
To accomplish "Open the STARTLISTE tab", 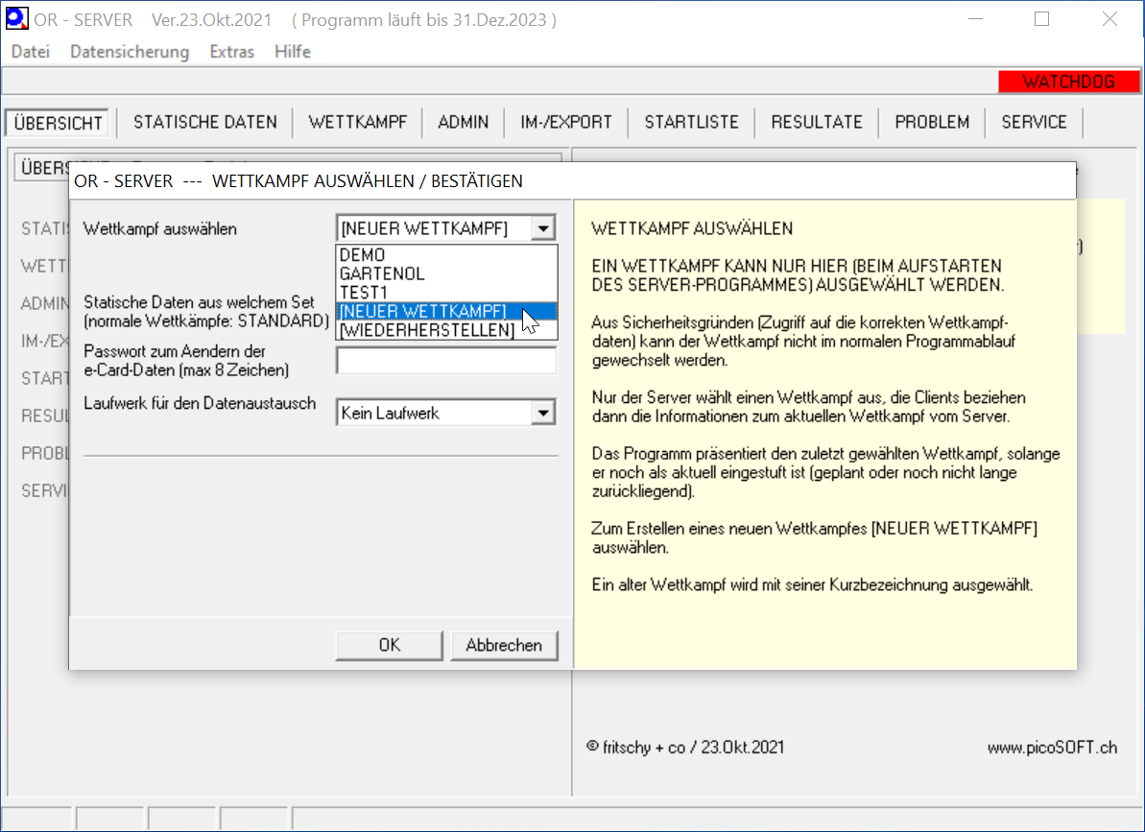I will (x=691, y=122).
